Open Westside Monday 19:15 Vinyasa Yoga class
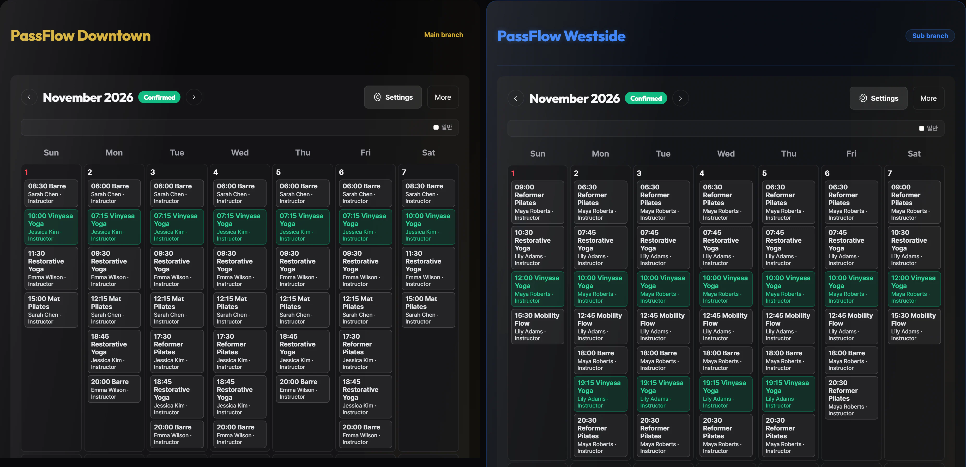This screenshot has height=467, width=966. 600,394
